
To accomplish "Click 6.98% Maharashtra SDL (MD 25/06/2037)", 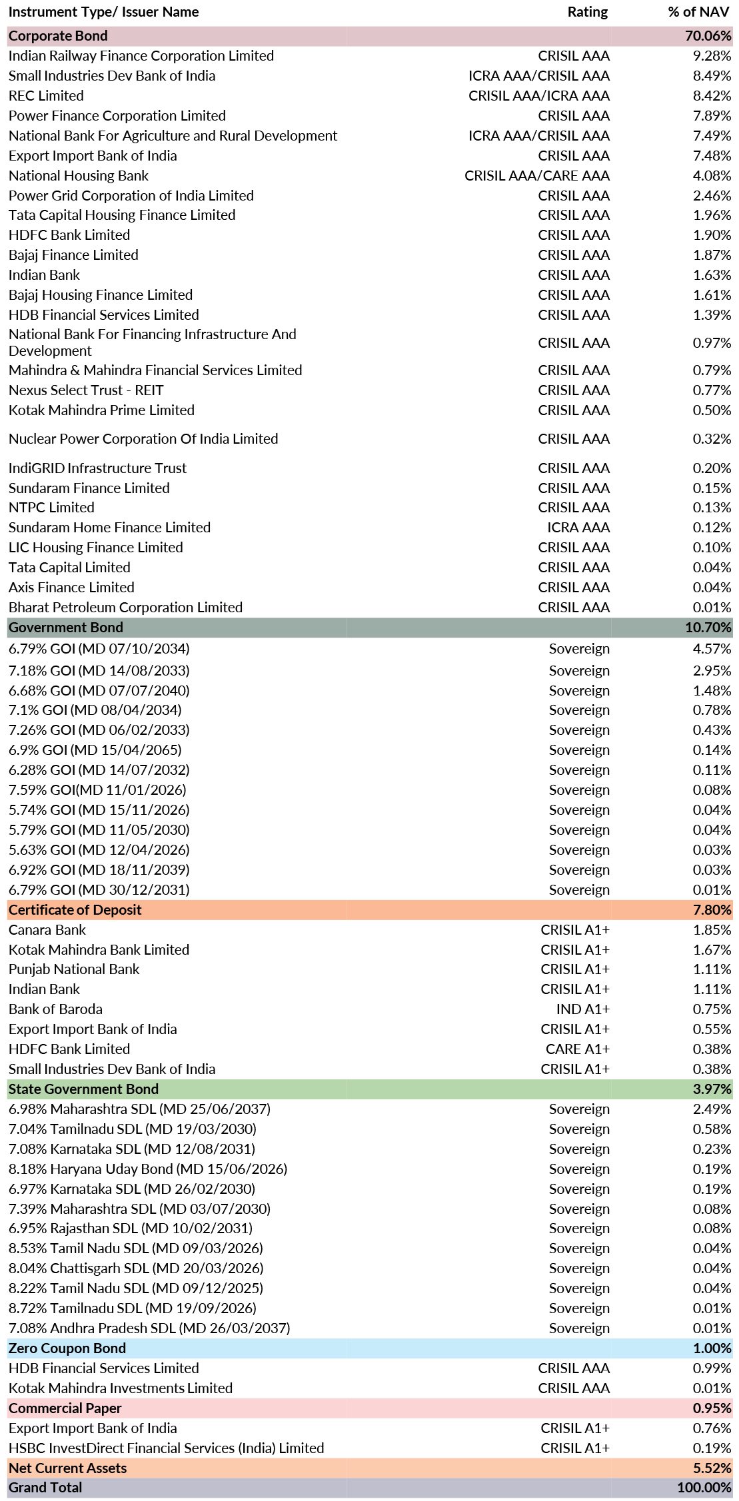I will click(139, 1109).
